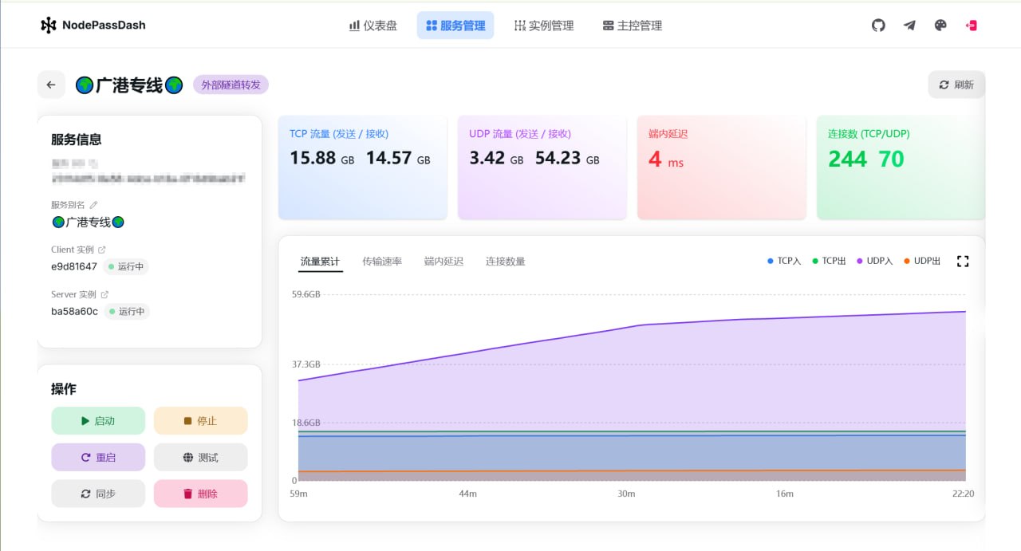The image size is (1021, 551).
Task: Click the 重启 restart button
Action: point(98,458)
